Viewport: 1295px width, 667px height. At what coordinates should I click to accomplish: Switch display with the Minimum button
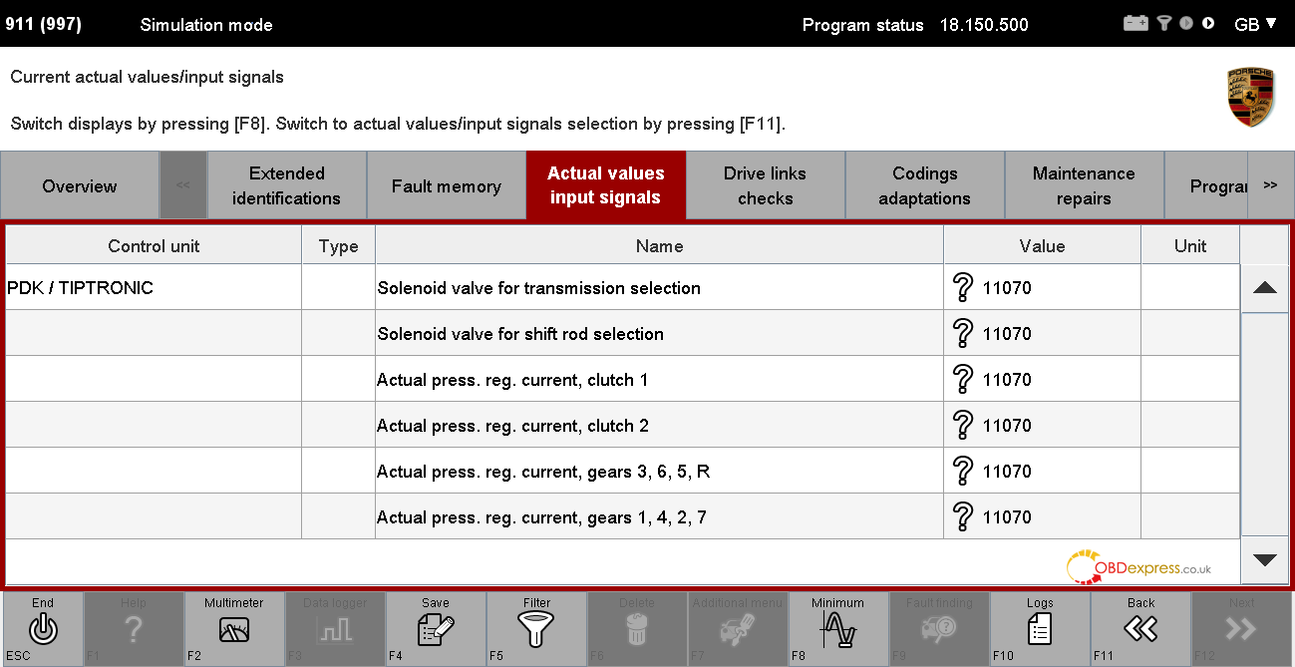[837, 629]
